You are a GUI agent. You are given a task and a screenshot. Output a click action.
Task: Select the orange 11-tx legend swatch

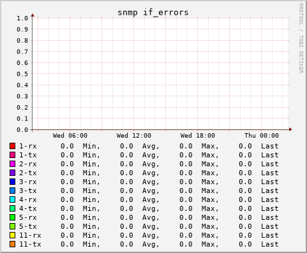13,244
